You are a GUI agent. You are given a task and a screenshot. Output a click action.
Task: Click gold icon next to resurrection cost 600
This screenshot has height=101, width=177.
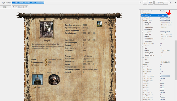point(46,62)
